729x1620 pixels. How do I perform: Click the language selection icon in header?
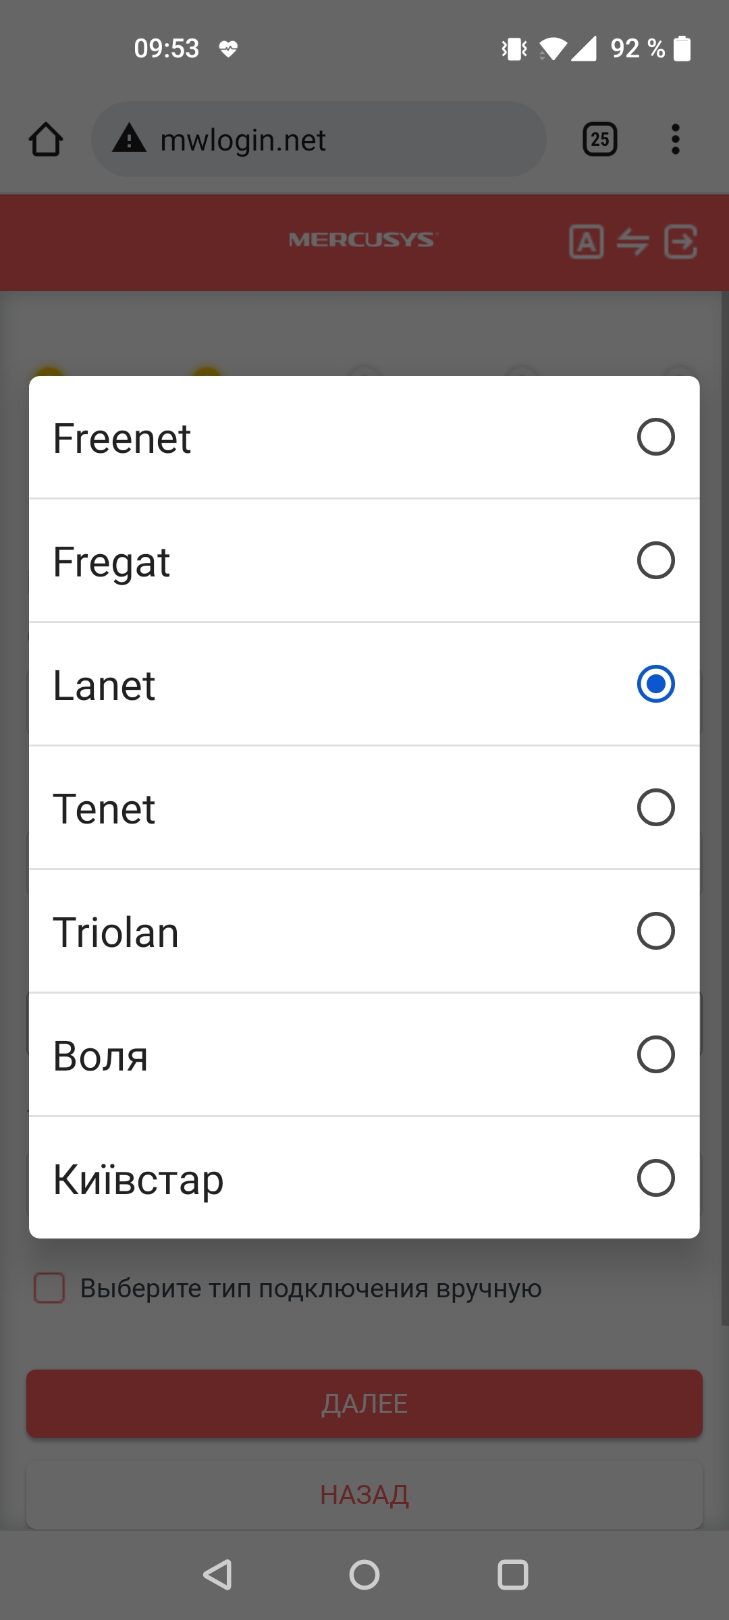(586, 242)
